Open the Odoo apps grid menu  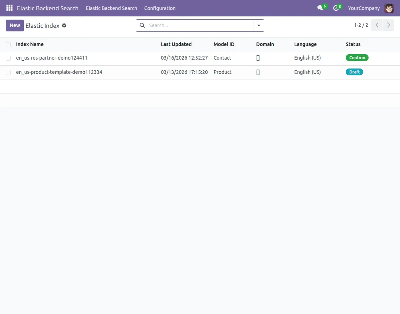9,8
